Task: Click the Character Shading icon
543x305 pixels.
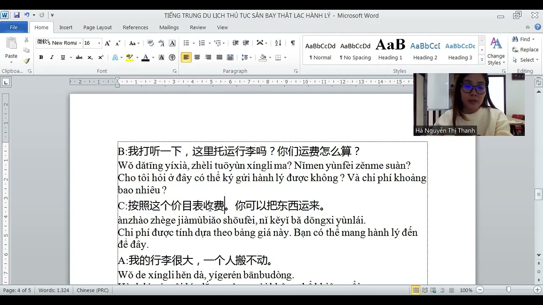Action: point(161,57)
